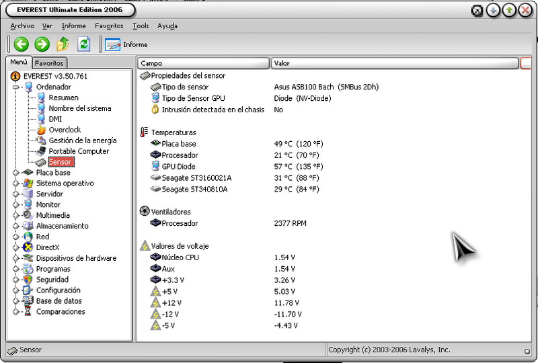The width and height of the screenshot is (538, 363).
Task: Click the folder up-level toolbar icon
Action: (63, 44)
